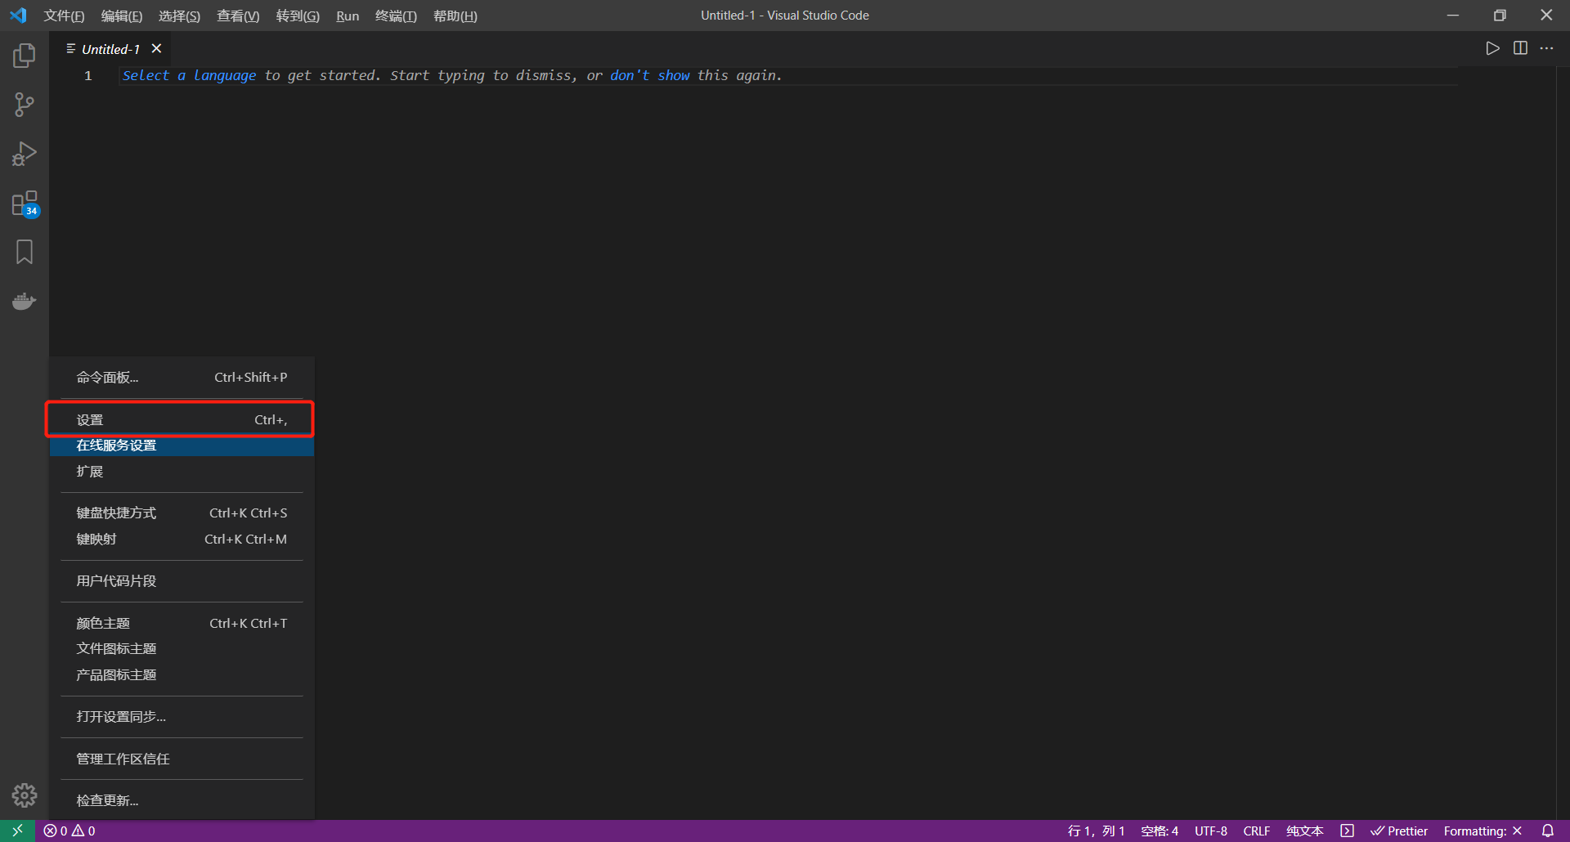Choose 文件图标主题 menu entry
Image resolution: width=1570 pixels, height=842 pixels.
pos(182,649)
